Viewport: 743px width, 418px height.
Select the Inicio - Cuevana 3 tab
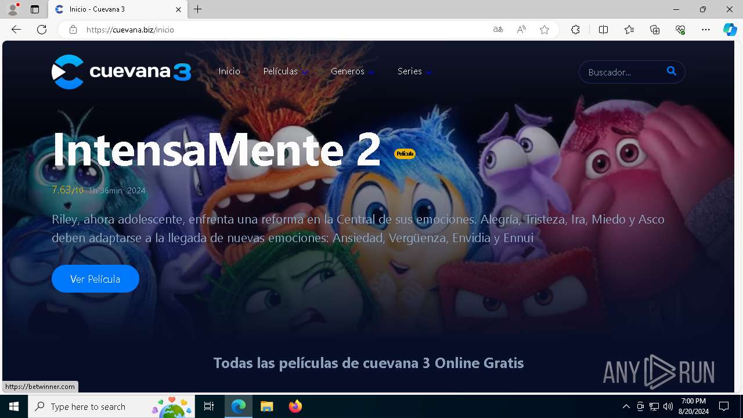click(x=118, y=9)
